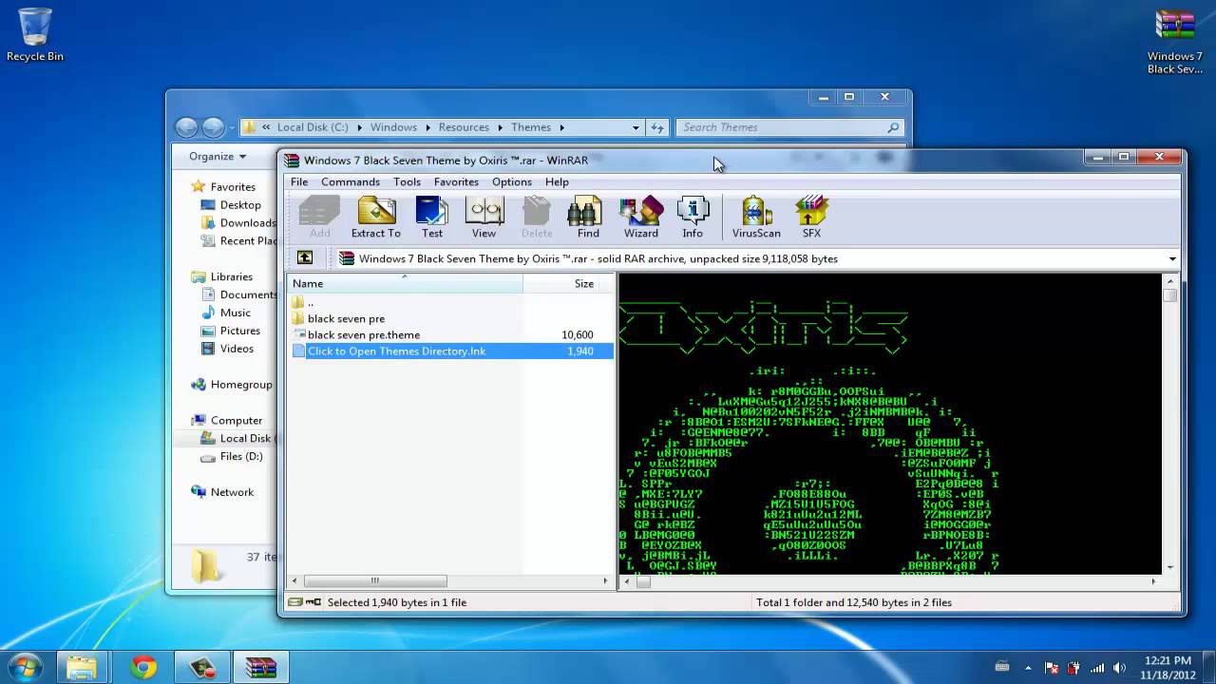Viewport: 1216px width, 684px height.
Task: Open Network in Explorer sidebar
Action: 232,492
